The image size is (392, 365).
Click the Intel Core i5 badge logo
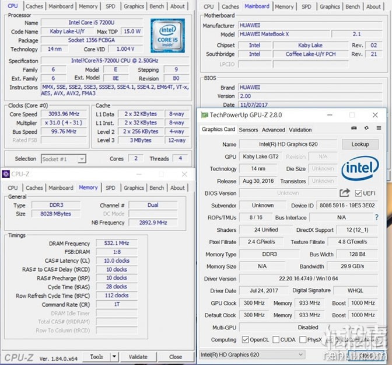pyautogui.click(x=167, y=36)
